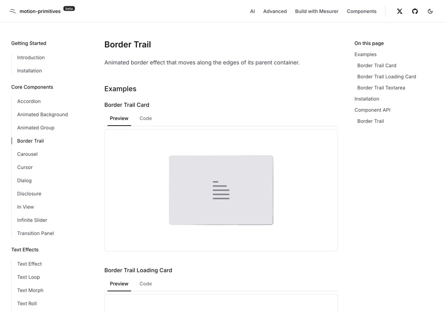This screenshot has width=445, height=313.
Task: Go to Build with Mesurer
Action: point(317,12)
